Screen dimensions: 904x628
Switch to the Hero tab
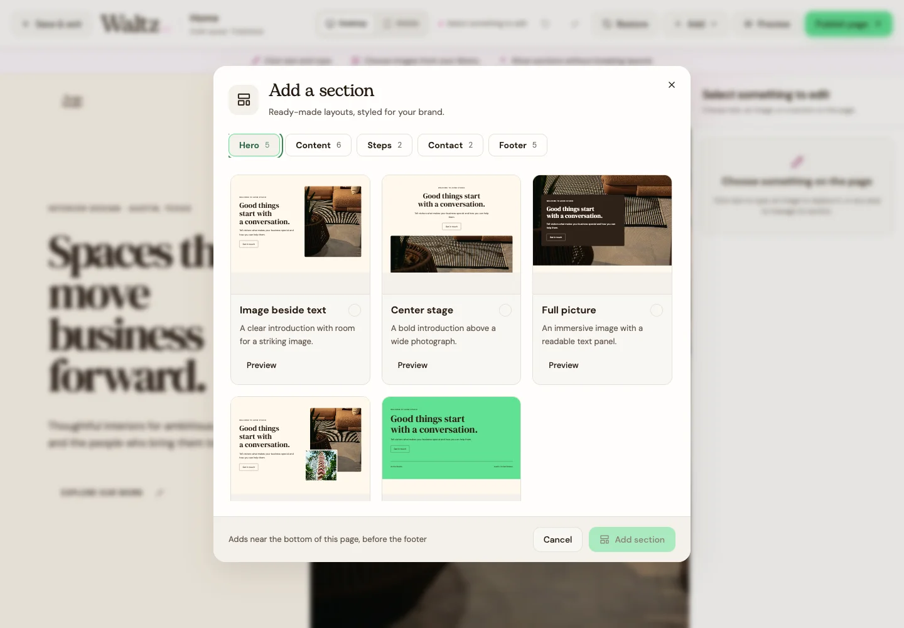(254, 145)
